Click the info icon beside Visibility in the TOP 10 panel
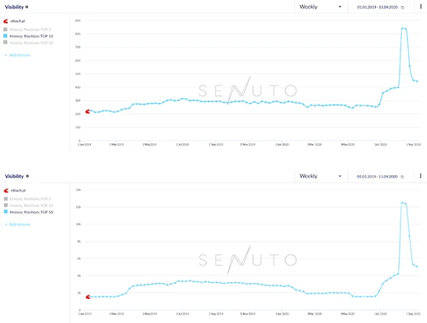Image resolution: width=427 pixels, height=323 pixels. click(x=26, y=7)
